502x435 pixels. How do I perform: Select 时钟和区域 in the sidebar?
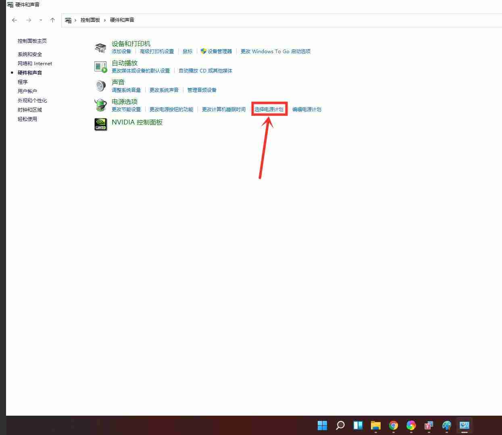click(x=29, y=110)
